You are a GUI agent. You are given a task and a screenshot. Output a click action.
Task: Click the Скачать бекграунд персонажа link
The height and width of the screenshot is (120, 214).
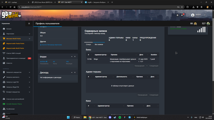click(51, 45)
